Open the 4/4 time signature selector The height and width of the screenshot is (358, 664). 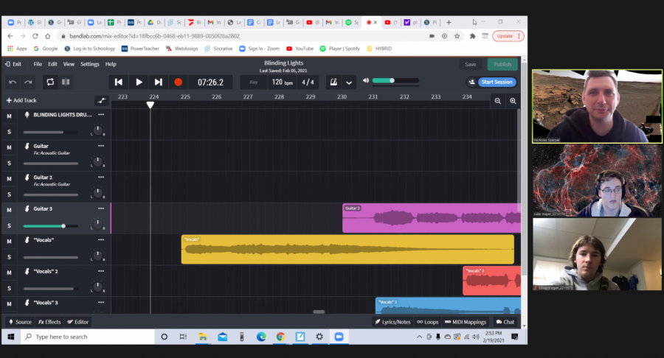pyautogui.click(x=308, y=82)
